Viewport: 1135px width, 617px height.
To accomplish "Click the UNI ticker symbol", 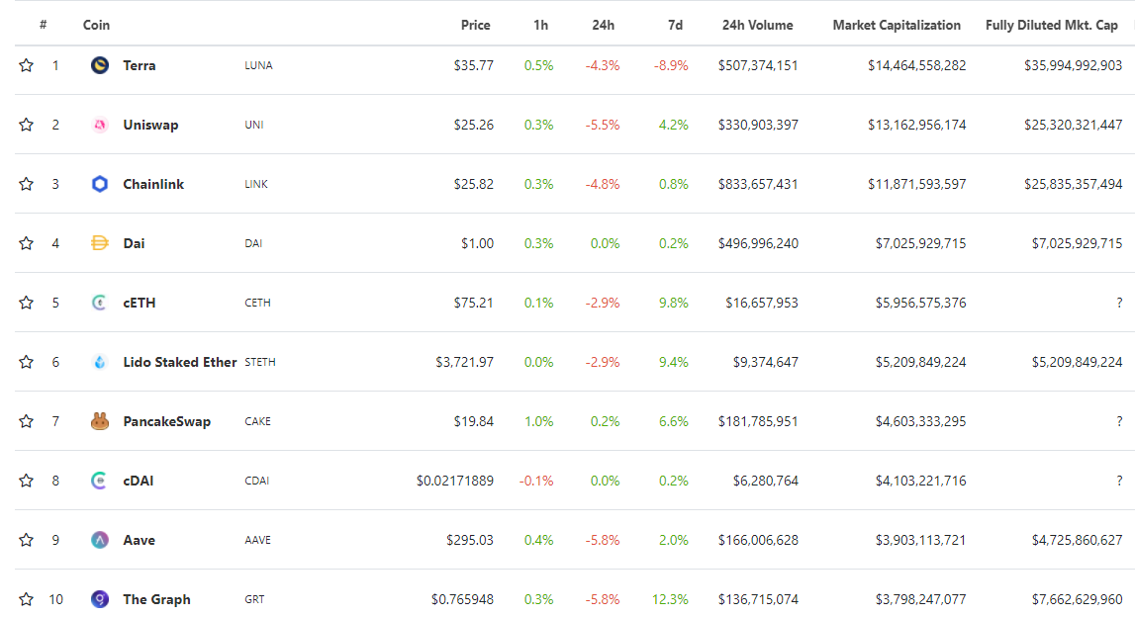I will coord(254,125).
